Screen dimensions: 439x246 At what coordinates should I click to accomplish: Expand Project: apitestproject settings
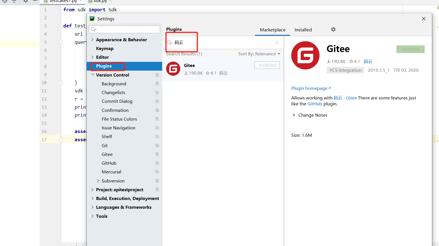[92, 190]
